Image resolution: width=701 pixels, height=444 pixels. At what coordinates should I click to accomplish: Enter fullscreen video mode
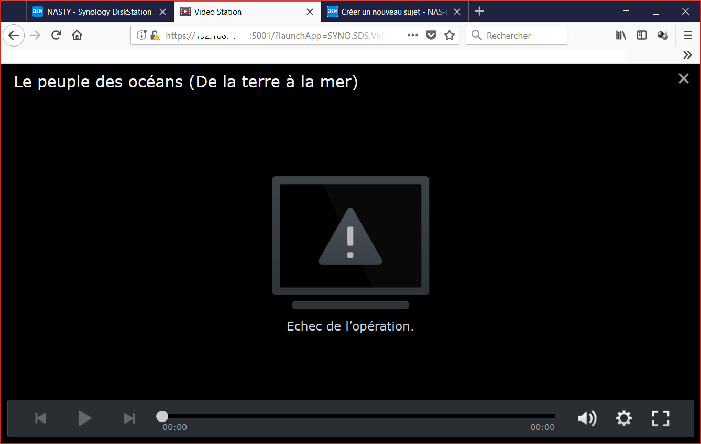tap(661, 418)
